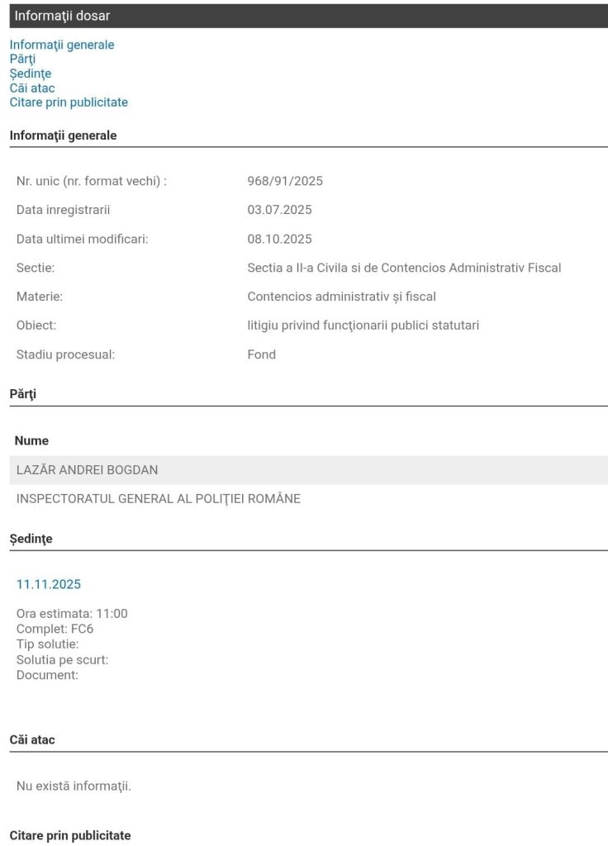
Task: Click the Fond procedural stage value
Action: tap(261, 354)
